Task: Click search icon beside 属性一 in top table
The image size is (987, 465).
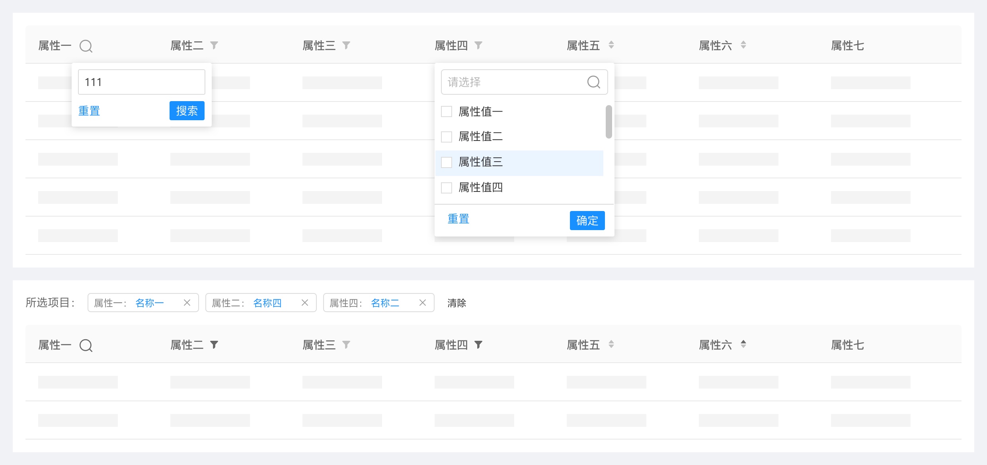Action: (86, 46)
